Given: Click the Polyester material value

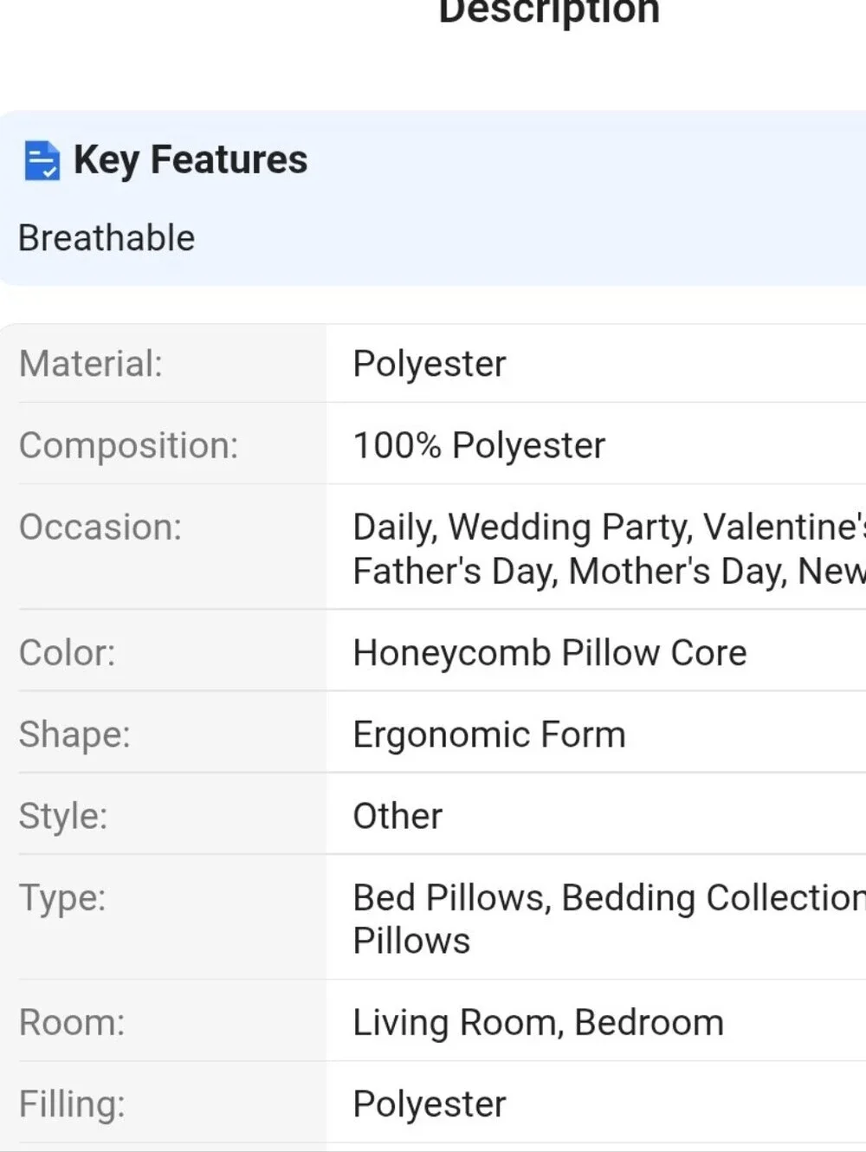Looking at the screenshot, I should pyautogui.click(x=430, y=365).
